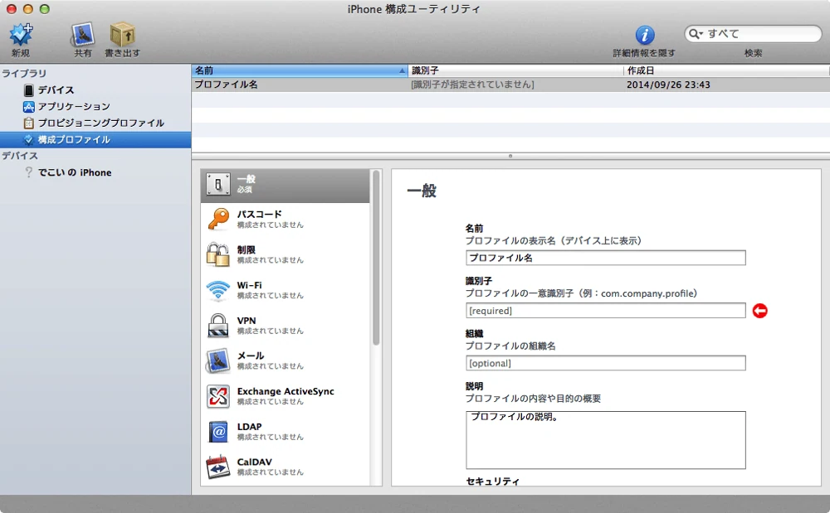Select アプリケーション in the sidebar
This screenshot has width=830, height=513.
pyautogui.click(x=74, y=106)
